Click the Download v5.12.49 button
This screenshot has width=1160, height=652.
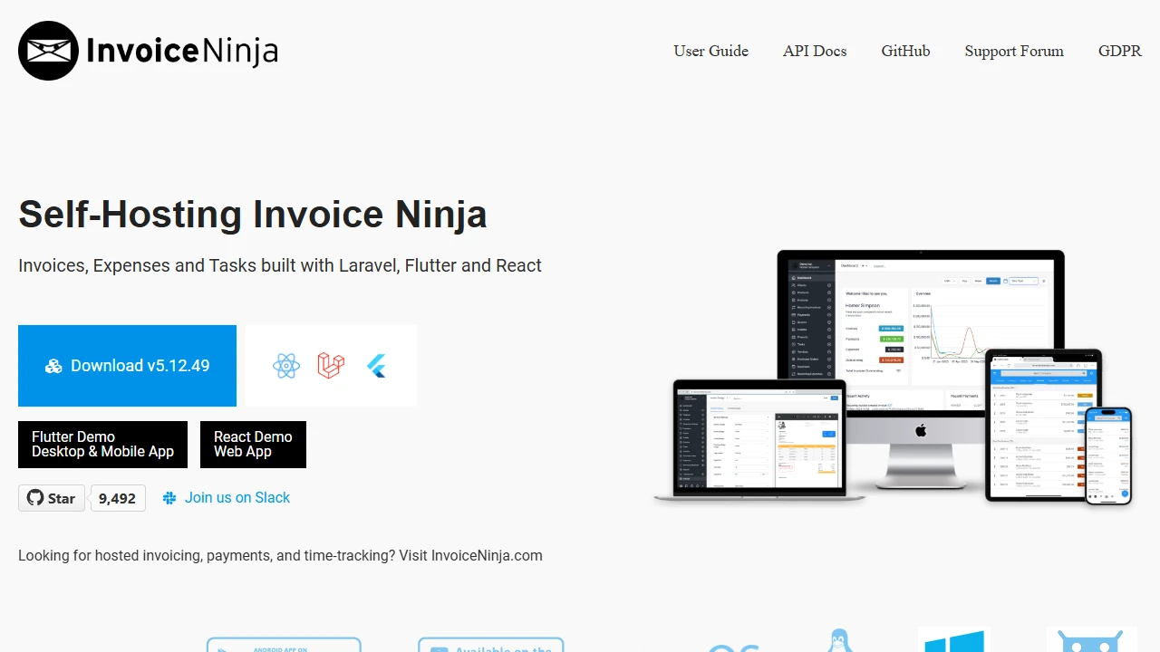tap(127, 365)
